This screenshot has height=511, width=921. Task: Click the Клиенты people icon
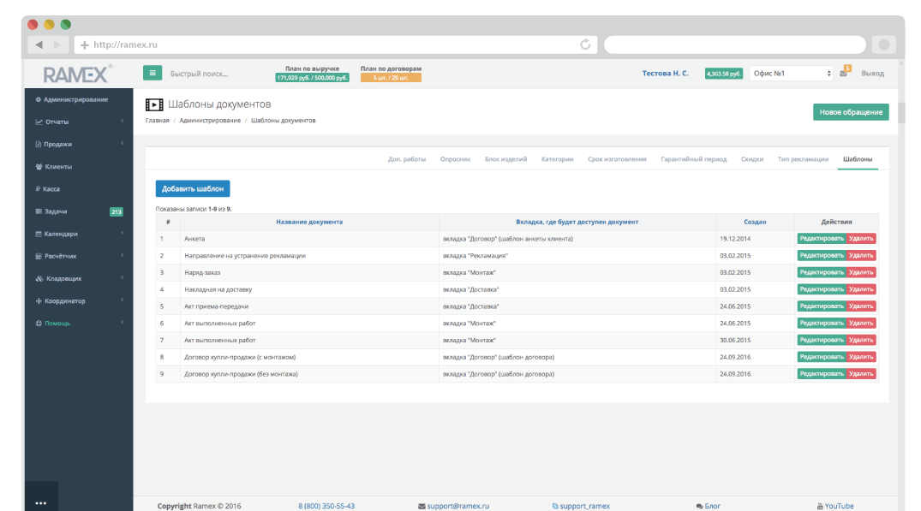pyautogui.click(x=39, y=167)
